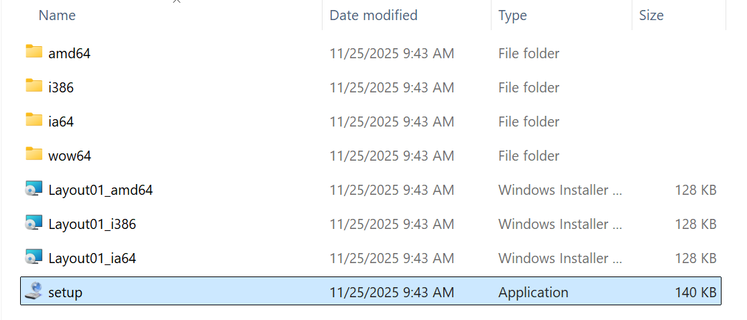
Task: Select the Layout01_i386 installer icon
Action: tap(34, 224)
